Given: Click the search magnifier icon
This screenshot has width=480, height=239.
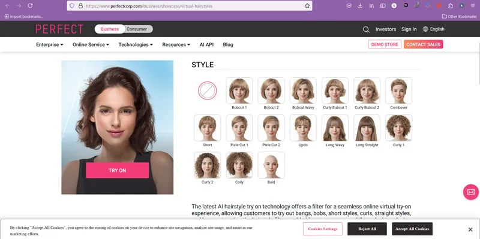Looking at the screenshot, I should (366, 29).
